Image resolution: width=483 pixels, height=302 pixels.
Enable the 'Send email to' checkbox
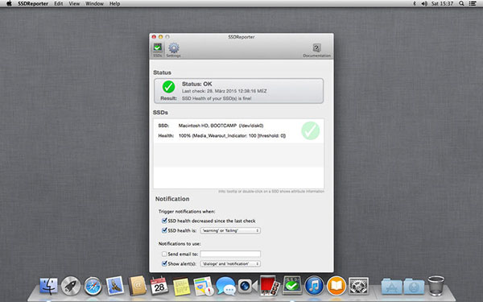[x=164, y=254]
